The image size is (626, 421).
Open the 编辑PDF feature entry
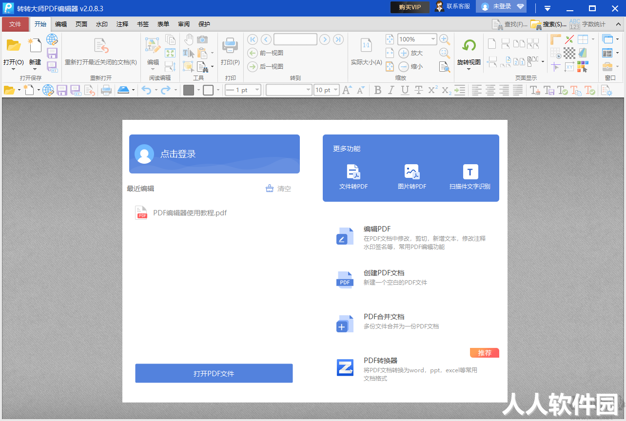pos(411,237)
